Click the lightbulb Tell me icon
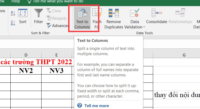Viewport: 200px width, 109px height. click(29, 2)
